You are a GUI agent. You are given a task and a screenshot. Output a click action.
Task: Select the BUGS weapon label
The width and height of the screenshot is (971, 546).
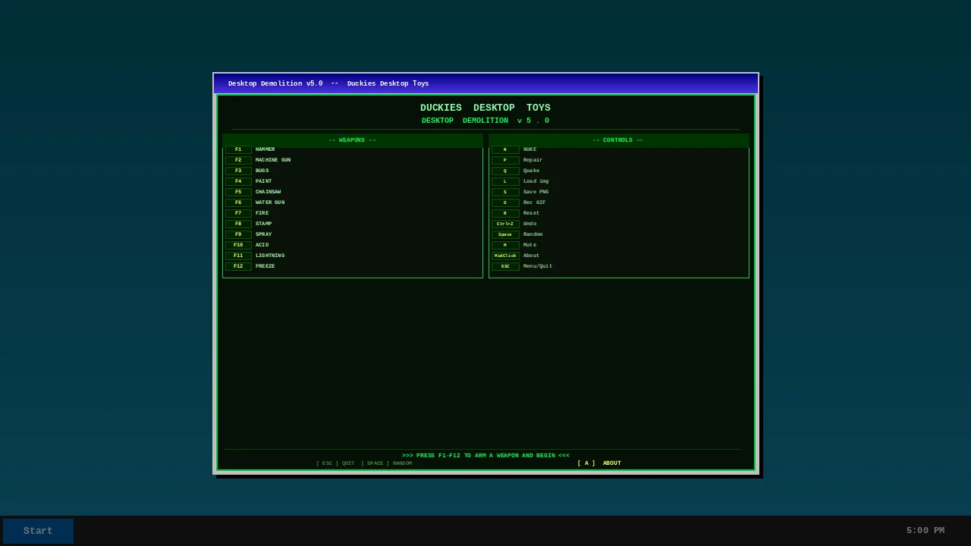(262, 171)
